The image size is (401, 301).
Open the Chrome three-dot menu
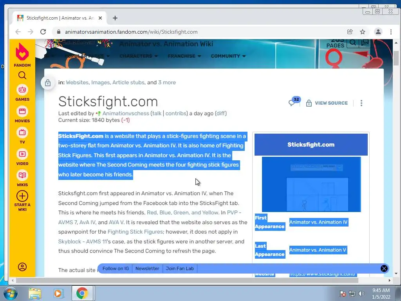coord(391,32)
